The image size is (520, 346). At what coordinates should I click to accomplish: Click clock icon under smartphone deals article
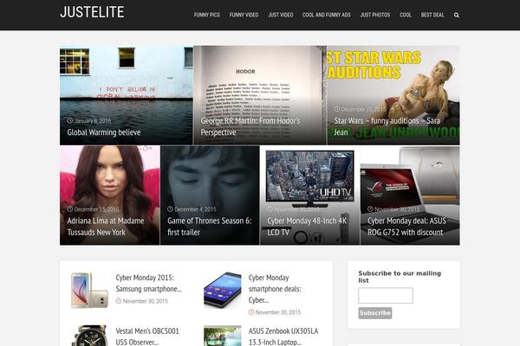pyautogui.click(x=251, y=312)
